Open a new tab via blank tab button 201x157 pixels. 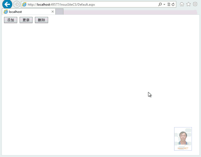(59, 12)
